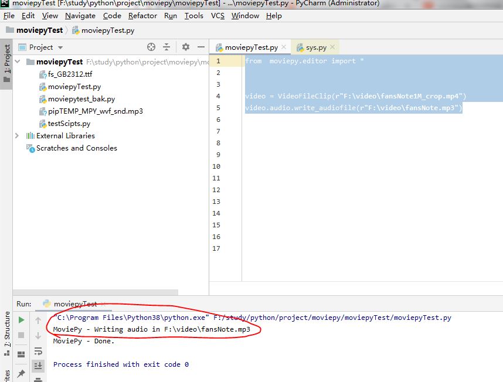503x382 pixels.
Task: Click the moviepyTest.py path link in console
Action: coord(332,318)
